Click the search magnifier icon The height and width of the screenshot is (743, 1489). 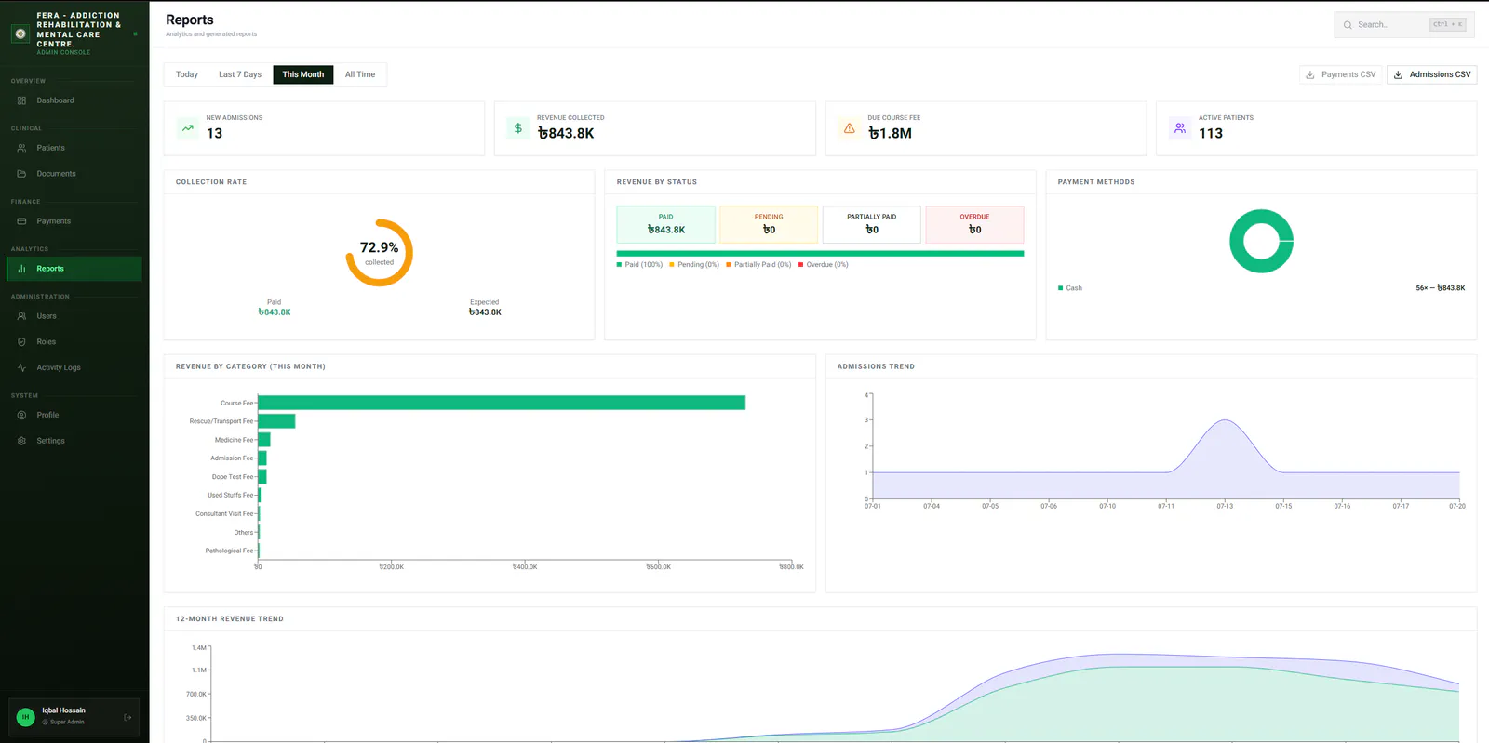tap(1348, 25)
